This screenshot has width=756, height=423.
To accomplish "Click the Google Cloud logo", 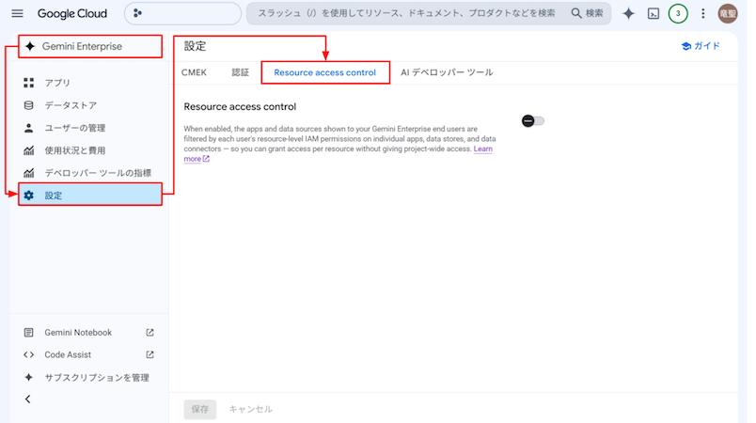I will click(x=72, y=13).
